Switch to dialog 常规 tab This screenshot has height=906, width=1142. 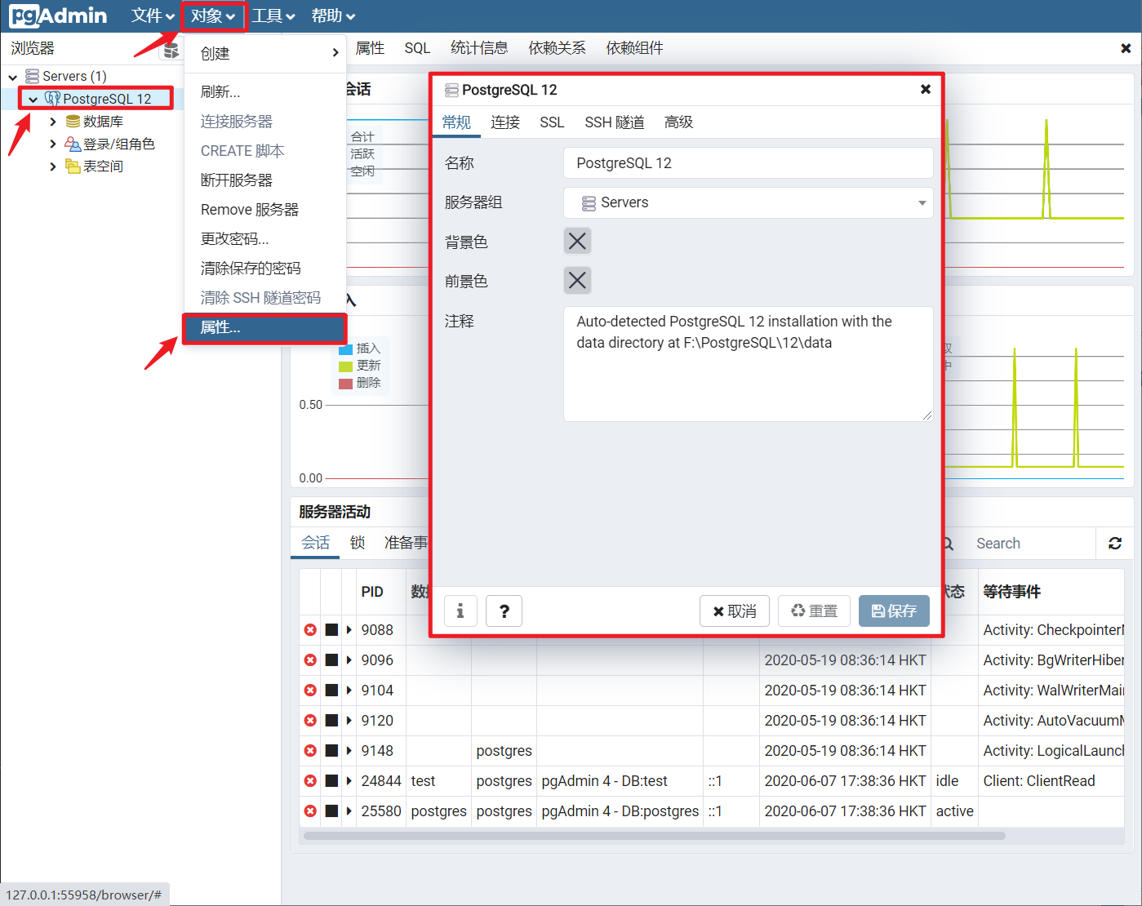coord(456,122)
